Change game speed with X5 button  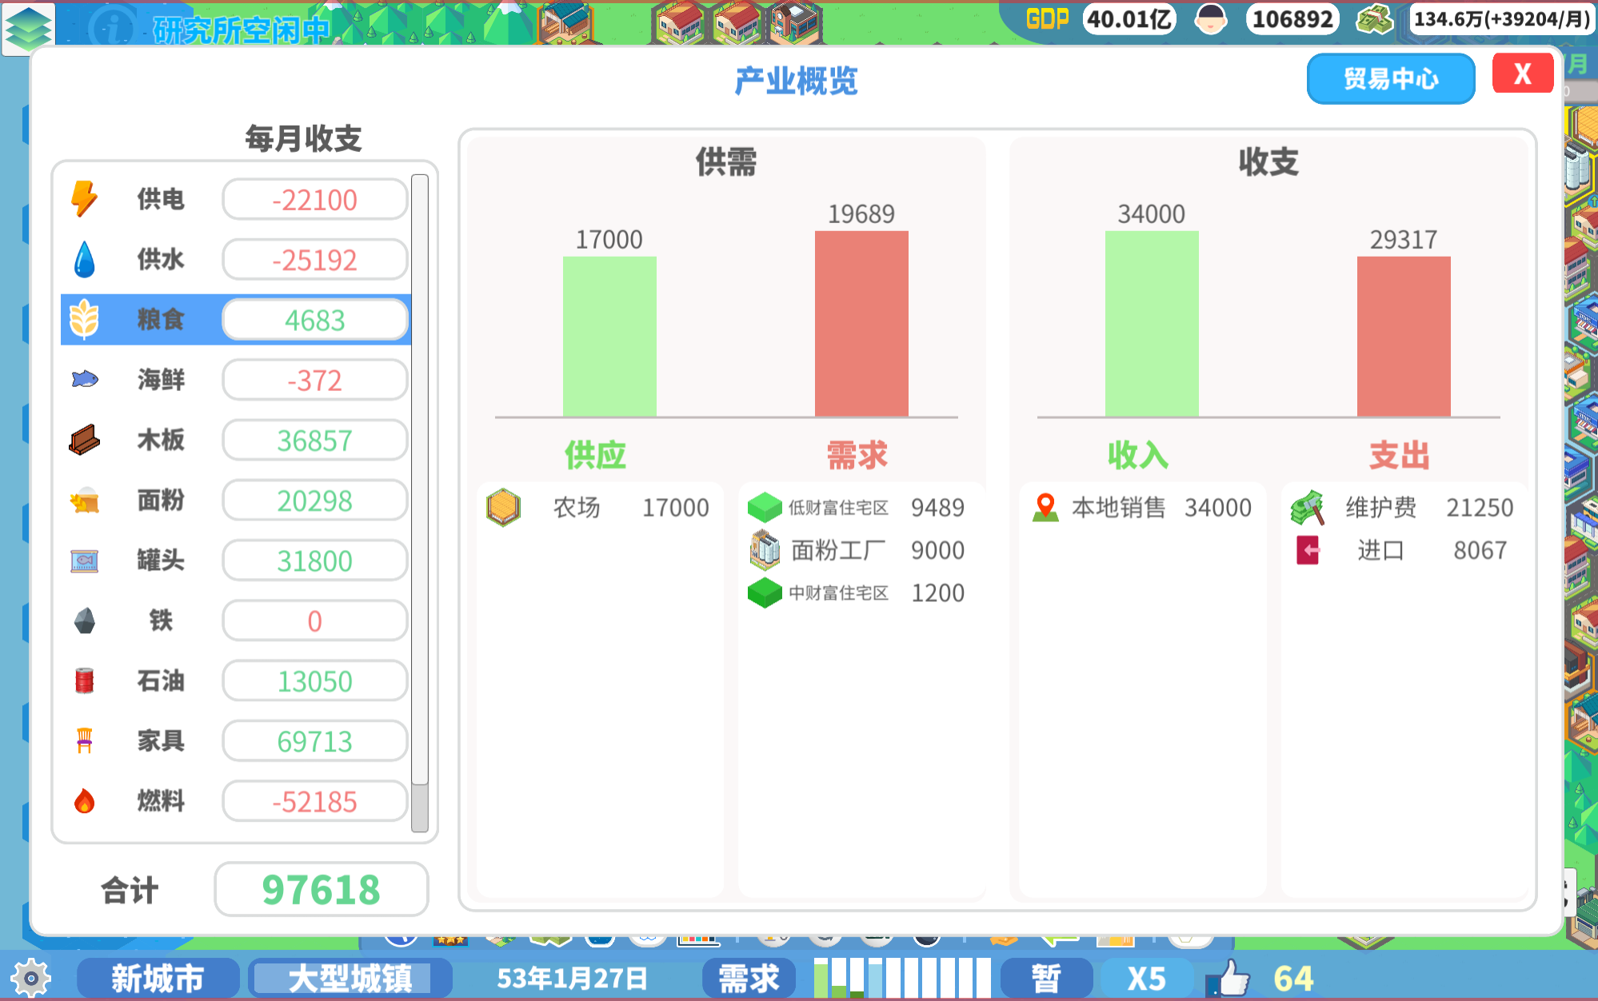click(1146, 978)
